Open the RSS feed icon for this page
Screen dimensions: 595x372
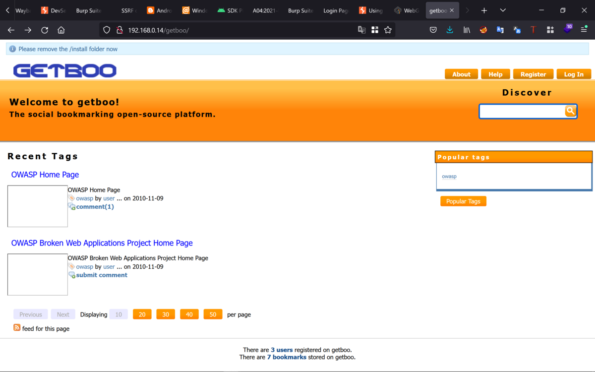pos(17,327)
